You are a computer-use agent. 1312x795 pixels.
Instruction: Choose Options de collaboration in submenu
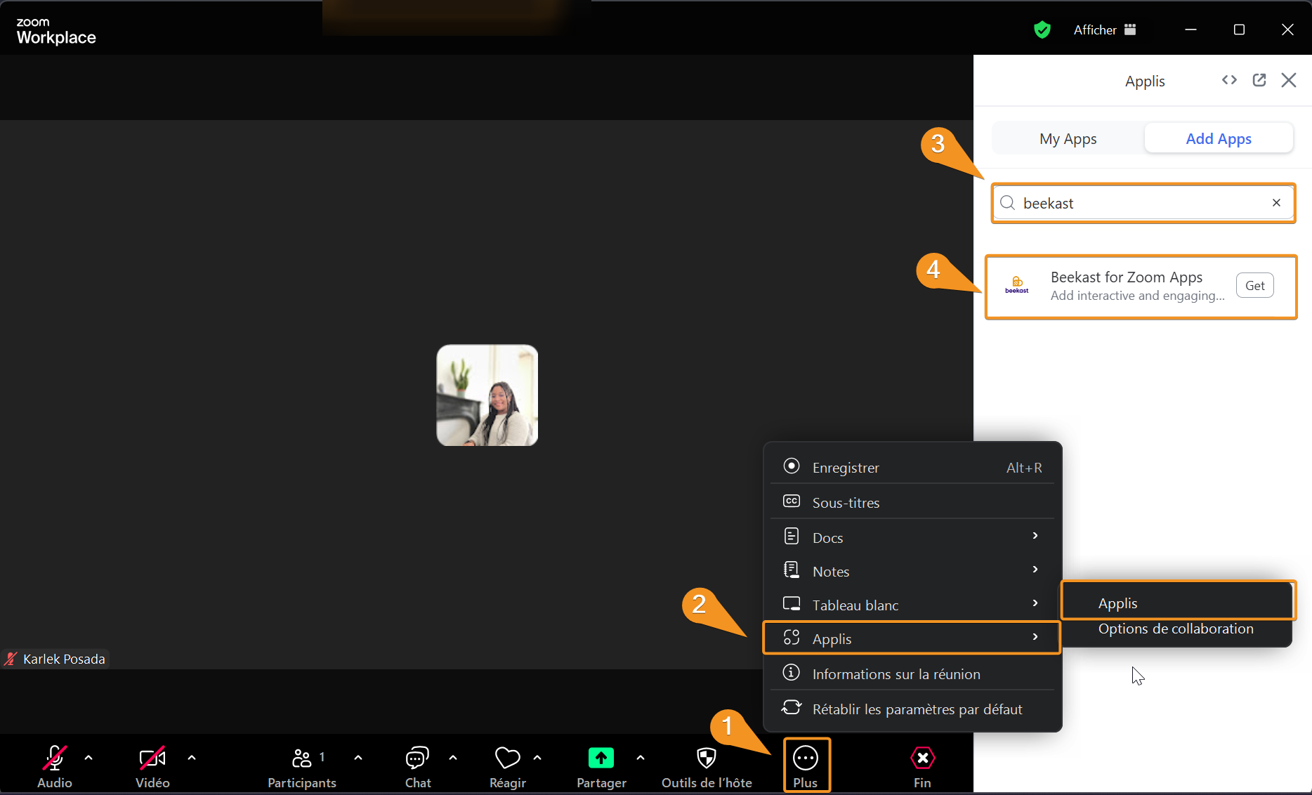pyautogui.click(x=1176, y=629)
